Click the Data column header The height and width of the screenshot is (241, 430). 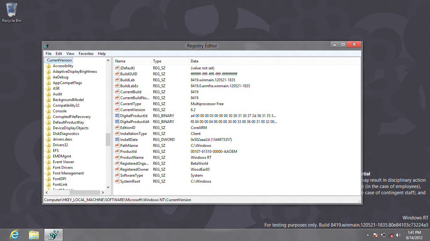(234, 61)
